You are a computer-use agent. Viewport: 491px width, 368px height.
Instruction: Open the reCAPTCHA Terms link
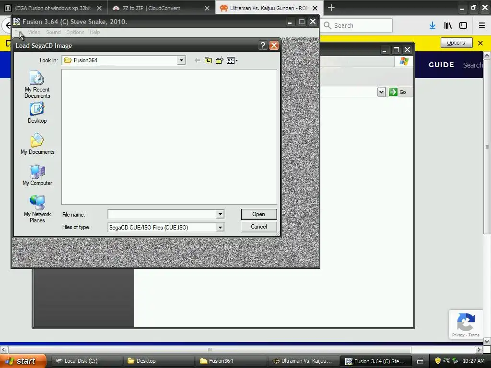(474, 335)
